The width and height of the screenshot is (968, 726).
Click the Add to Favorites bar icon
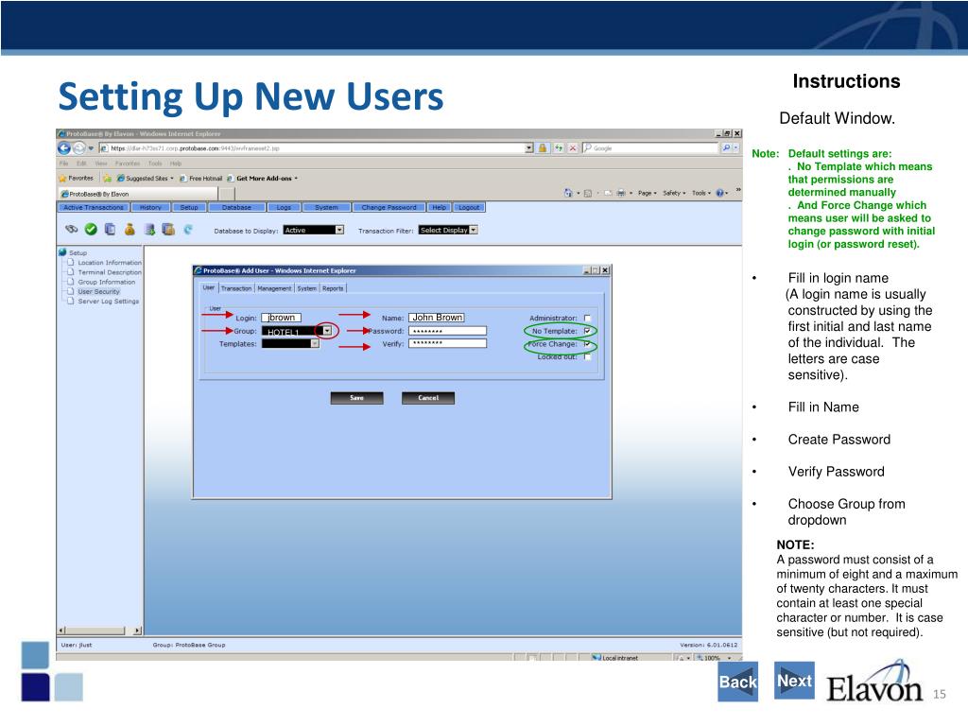108,179
